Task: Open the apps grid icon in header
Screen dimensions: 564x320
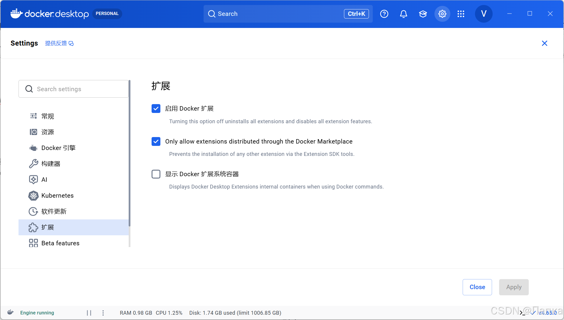Action: [461, 14]
